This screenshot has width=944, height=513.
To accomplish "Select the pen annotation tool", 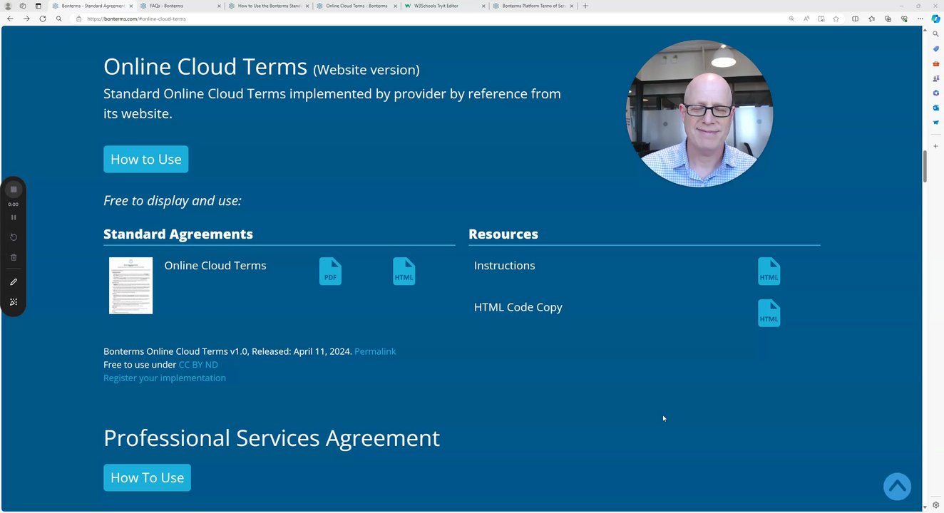I will pos(13,281).
